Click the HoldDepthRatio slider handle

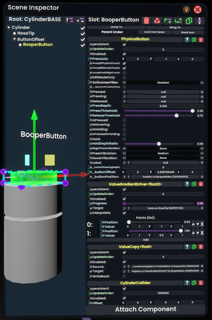click(x=159, y=144)
